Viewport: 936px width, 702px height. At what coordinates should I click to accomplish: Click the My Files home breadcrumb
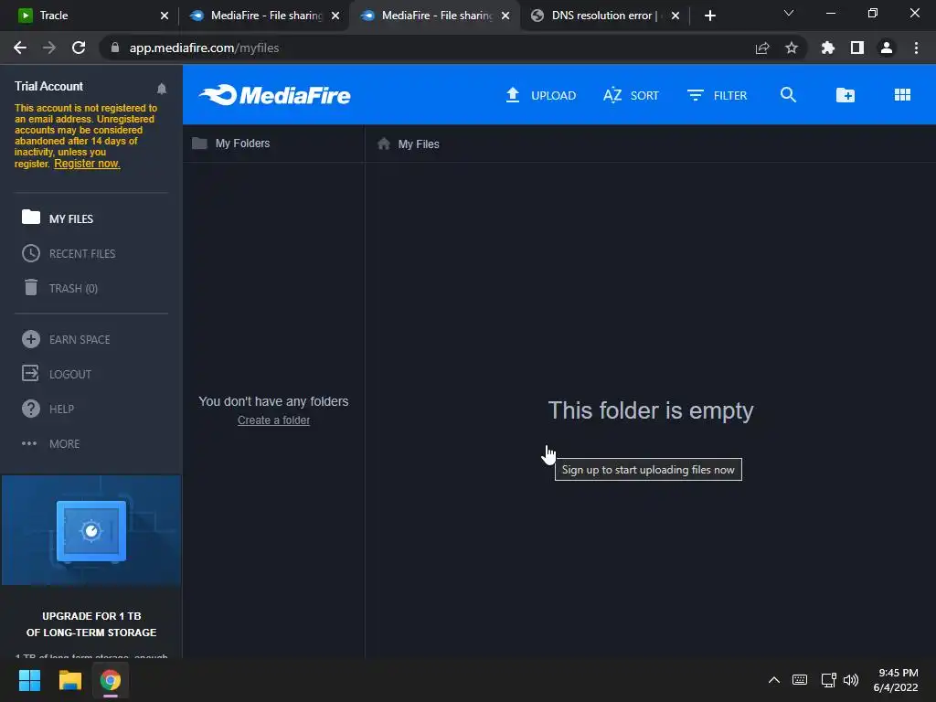pyautogui.click(x=409, y=144)
